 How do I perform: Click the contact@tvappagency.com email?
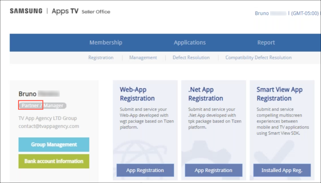point(49,126)
